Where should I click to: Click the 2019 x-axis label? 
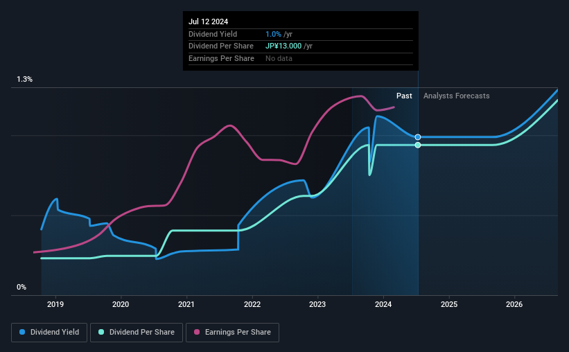55,304
